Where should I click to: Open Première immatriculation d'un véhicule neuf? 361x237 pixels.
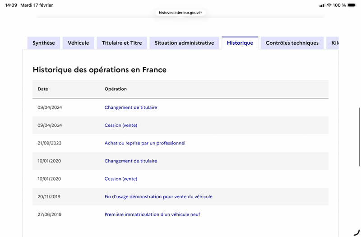[x=153, y=214]
